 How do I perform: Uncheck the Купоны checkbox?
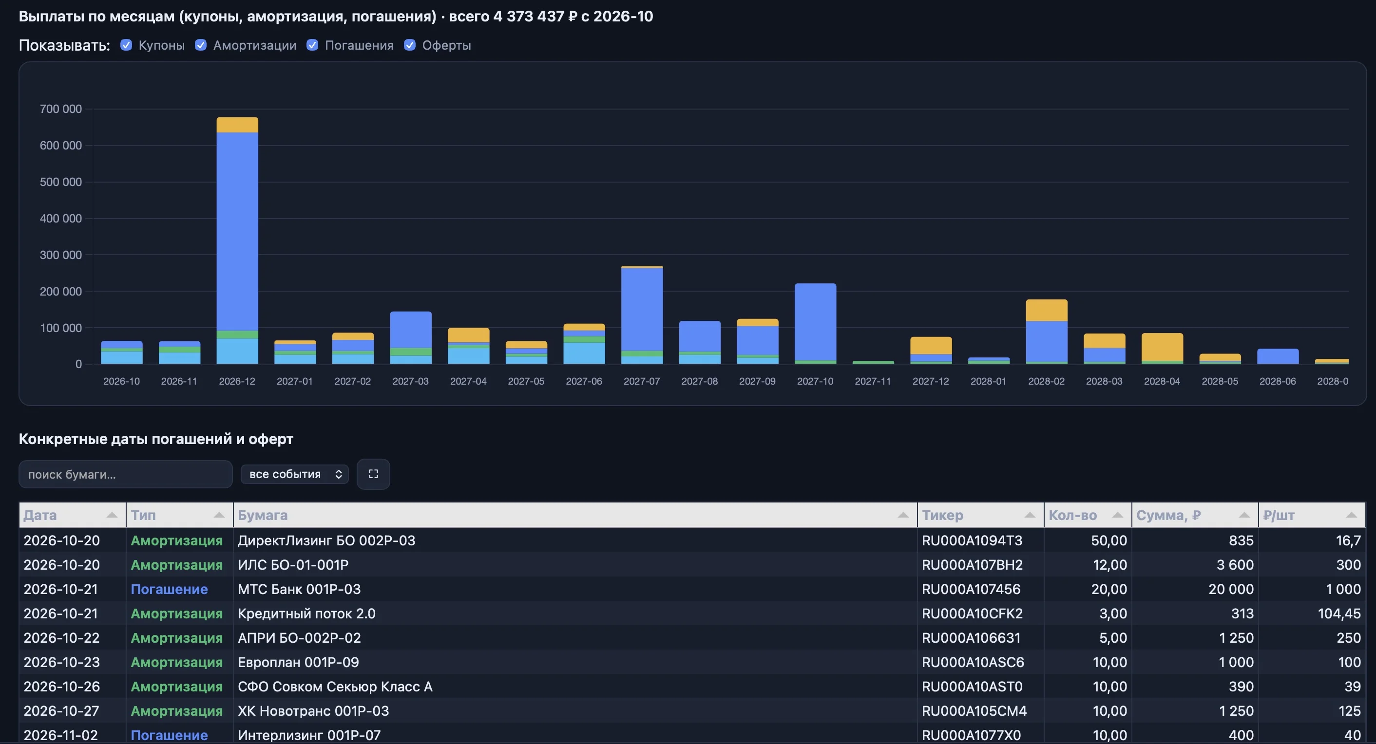pos(126,45)
